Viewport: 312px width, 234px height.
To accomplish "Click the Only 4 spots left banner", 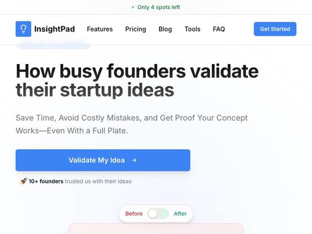I will click(x=156, y=7).
